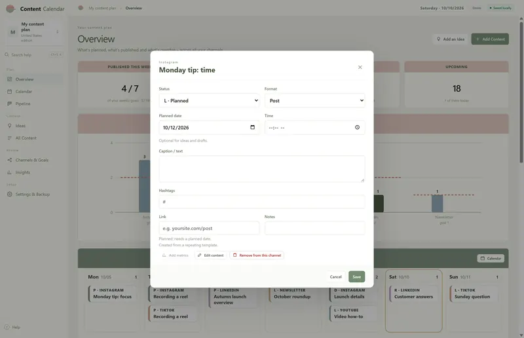Viewport: 524px width, 338px height.
Task: Click the Ideas lightbulb icon in the sidebar
Action: point(9,126)
